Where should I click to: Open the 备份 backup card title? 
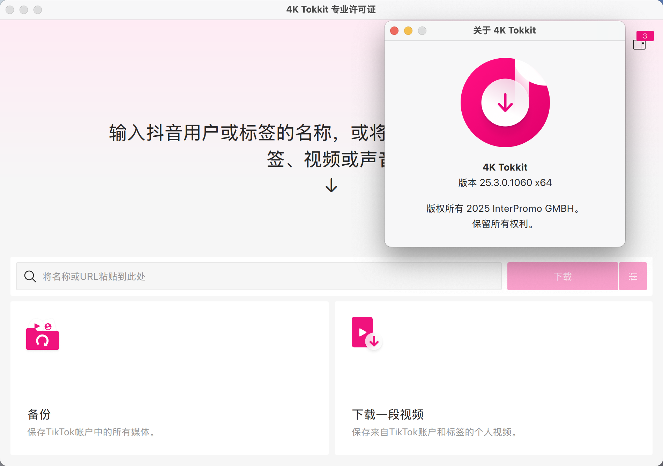point(39,414)
